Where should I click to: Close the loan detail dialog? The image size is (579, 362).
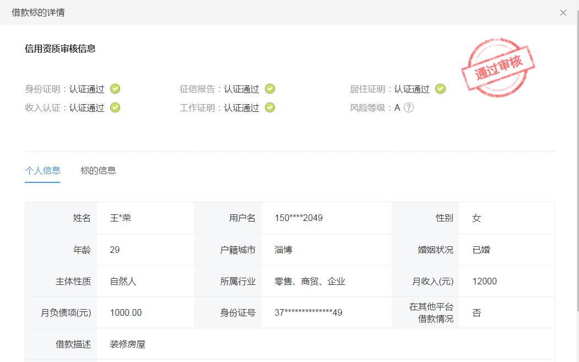tap(564, 13)
